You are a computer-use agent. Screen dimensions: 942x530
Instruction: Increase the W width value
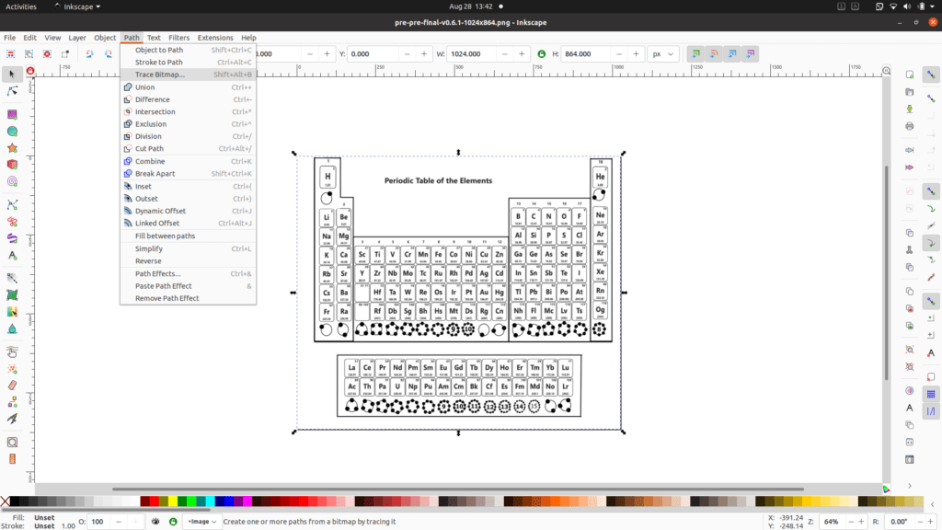click(x=522, y=53)
